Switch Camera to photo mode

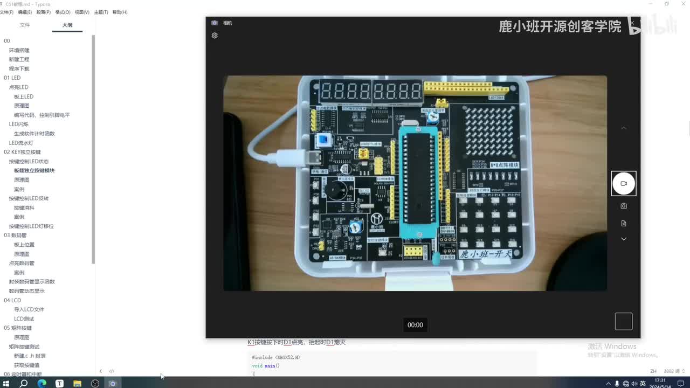[x=624, y=206]
